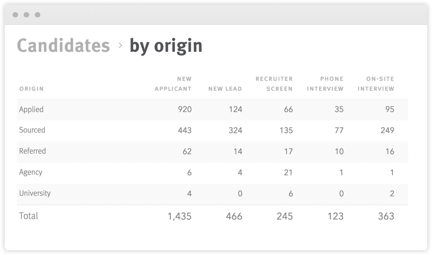Sort by Phone Interview column header

tap(325, 84)
